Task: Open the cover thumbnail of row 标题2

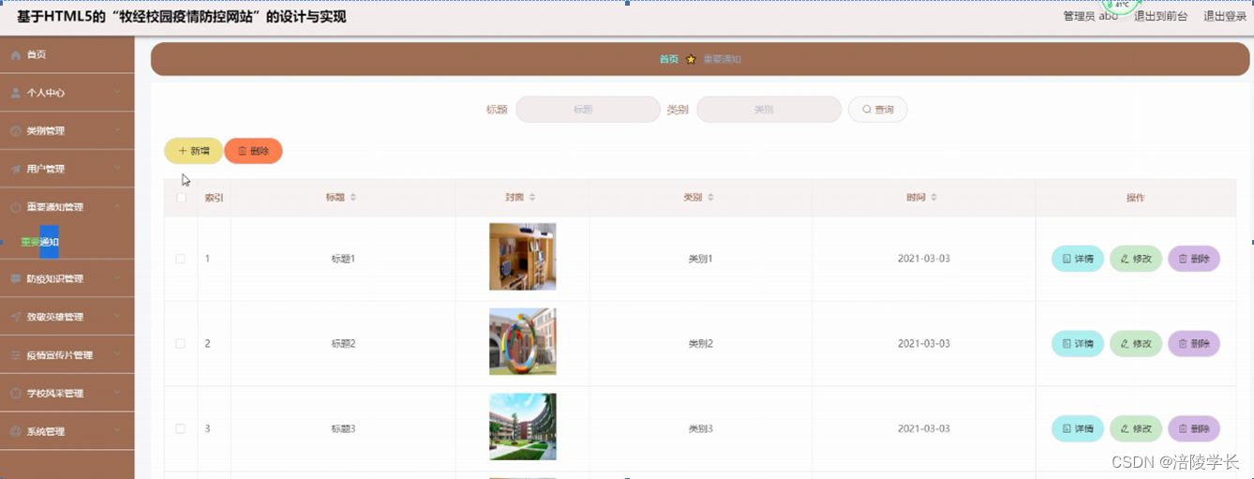Action: (x=523, y=342)
